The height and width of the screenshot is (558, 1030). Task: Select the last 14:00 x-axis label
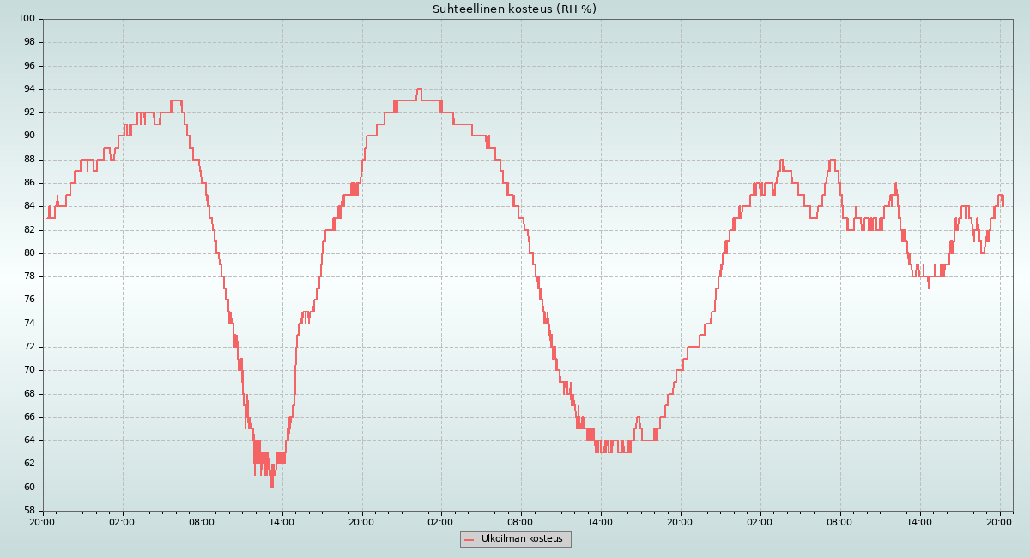(x=919, y=521)
